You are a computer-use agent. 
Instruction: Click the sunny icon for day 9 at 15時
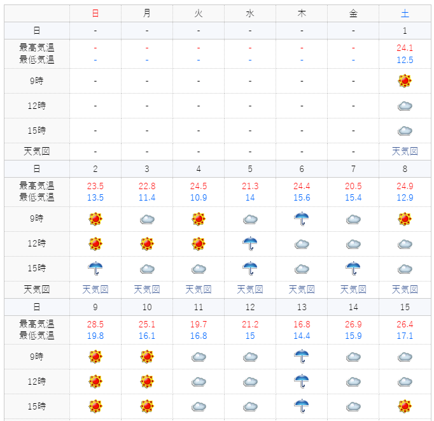[x=95, y=406]
